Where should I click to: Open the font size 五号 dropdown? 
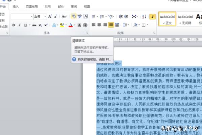click(x=45, y=17)
